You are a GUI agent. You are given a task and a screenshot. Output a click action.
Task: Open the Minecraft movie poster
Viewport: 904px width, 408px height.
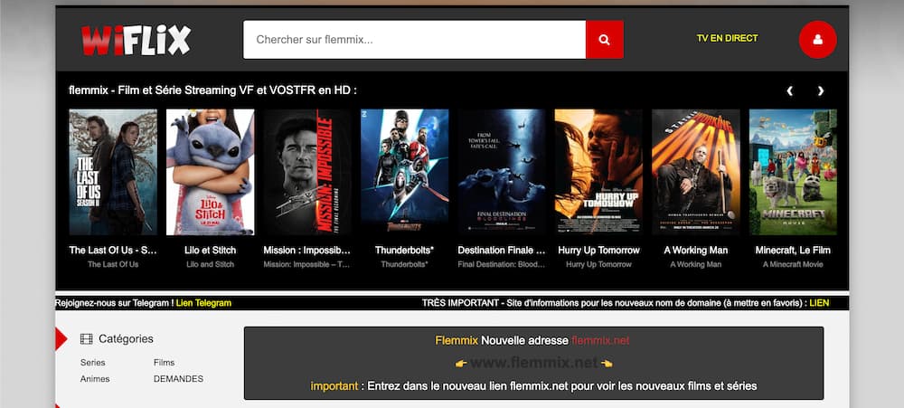tap(793, 172)
